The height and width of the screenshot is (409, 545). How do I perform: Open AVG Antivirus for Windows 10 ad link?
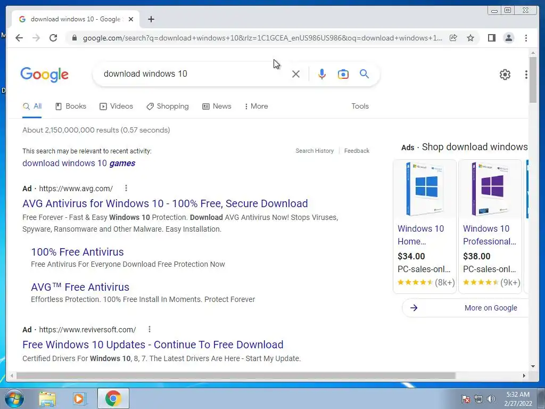165,203
